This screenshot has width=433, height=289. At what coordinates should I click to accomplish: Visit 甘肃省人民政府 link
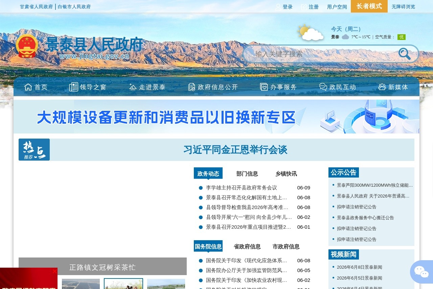coord(36,7)
